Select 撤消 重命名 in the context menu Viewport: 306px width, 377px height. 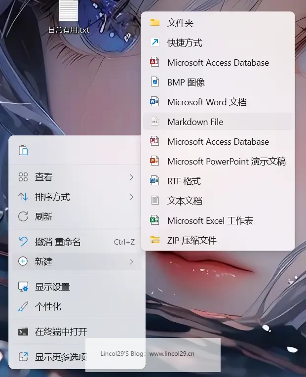tap(58, 242)
